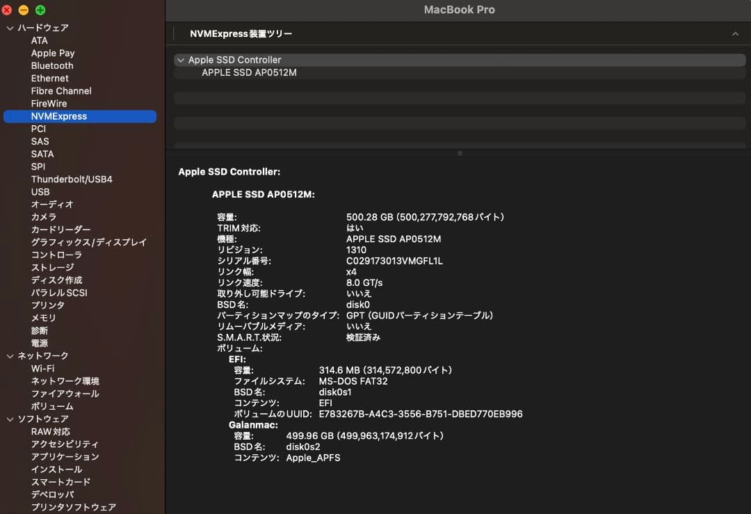
Task: Open ストレージ sidebar item
Action: coord(53,267)
